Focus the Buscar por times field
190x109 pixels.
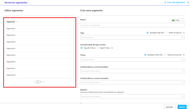click(x=132, y=60)
